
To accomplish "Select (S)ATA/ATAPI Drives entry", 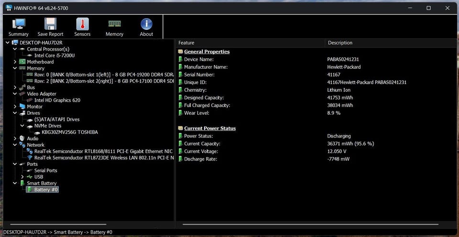I will 57,119.
